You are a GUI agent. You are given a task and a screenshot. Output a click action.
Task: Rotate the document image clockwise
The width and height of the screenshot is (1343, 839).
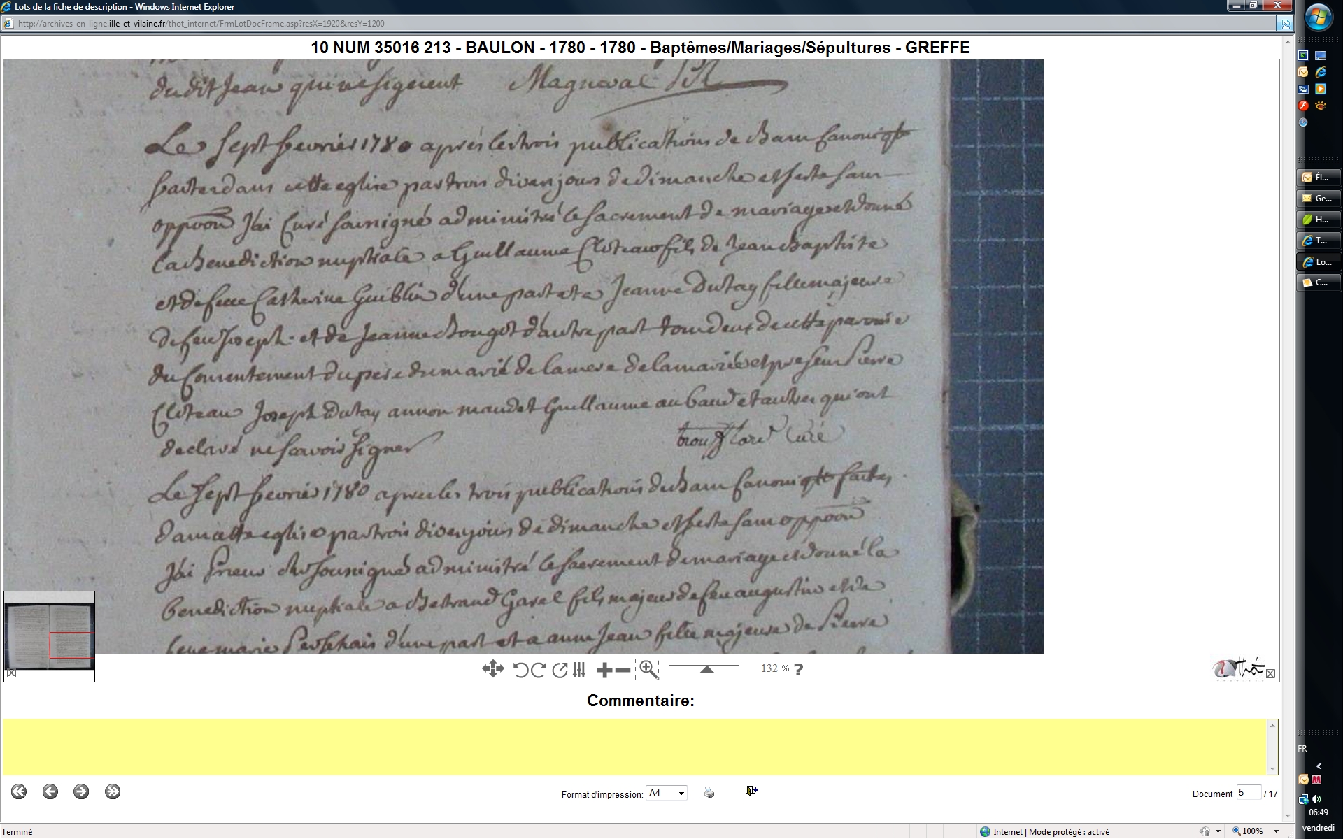(x=539, y=670)
